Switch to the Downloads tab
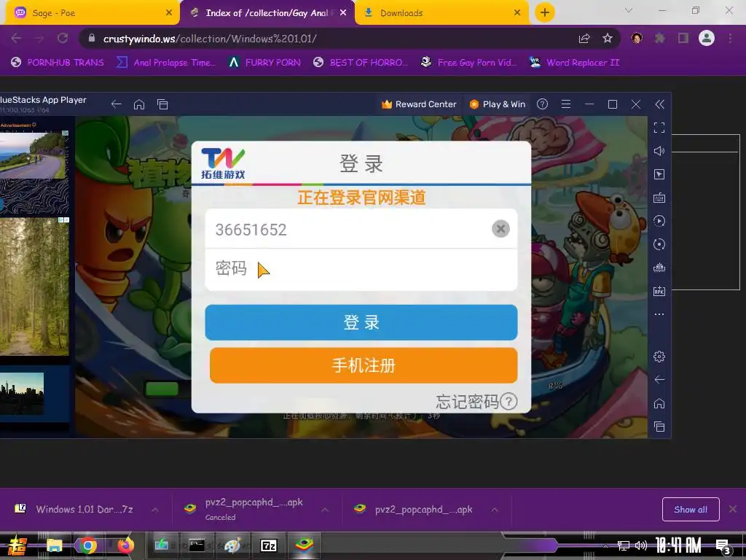 [x=441, y=13]
